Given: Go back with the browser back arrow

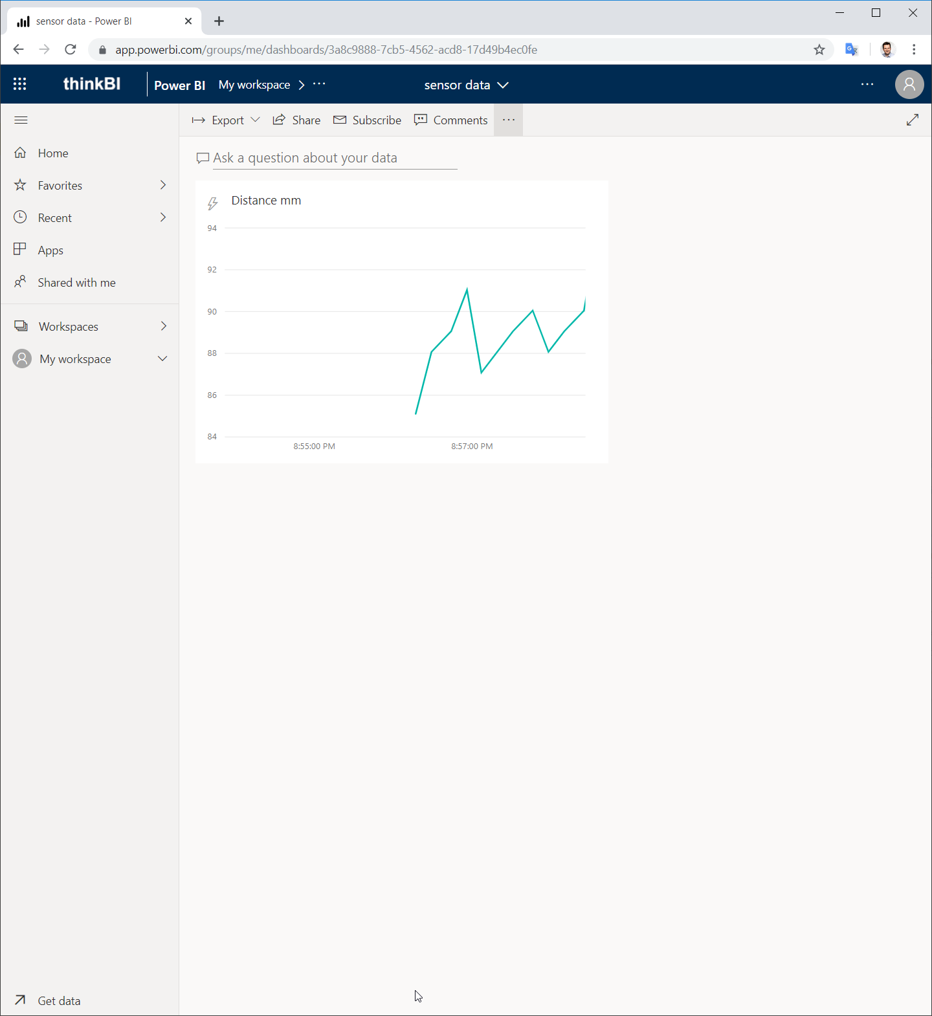Looking at the screenshot, I should [18, 50].
